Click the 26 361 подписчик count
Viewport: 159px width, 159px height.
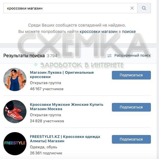[x=46, y=153]
